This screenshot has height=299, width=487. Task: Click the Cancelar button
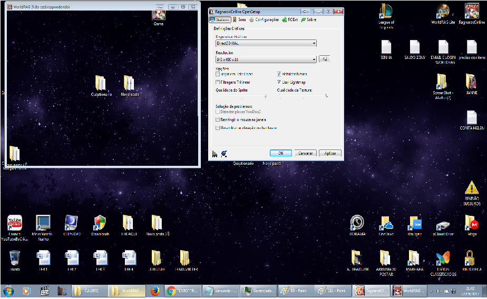point(305,153)
